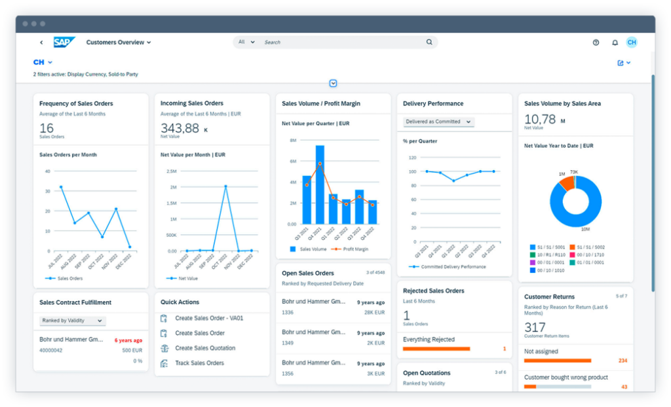671x407 pixels.
Task: Click the back arrow beside the SAP logo
Action: [41, 42]
